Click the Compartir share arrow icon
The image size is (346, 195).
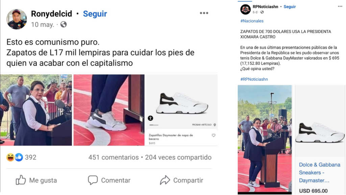point(165,180)
